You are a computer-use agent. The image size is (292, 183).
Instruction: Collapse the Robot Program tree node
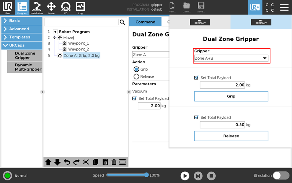pos(55,32)
